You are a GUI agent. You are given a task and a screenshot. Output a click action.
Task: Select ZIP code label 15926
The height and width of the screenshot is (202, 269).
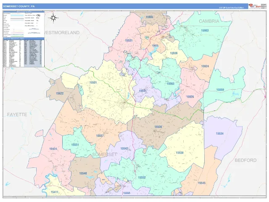190,97
